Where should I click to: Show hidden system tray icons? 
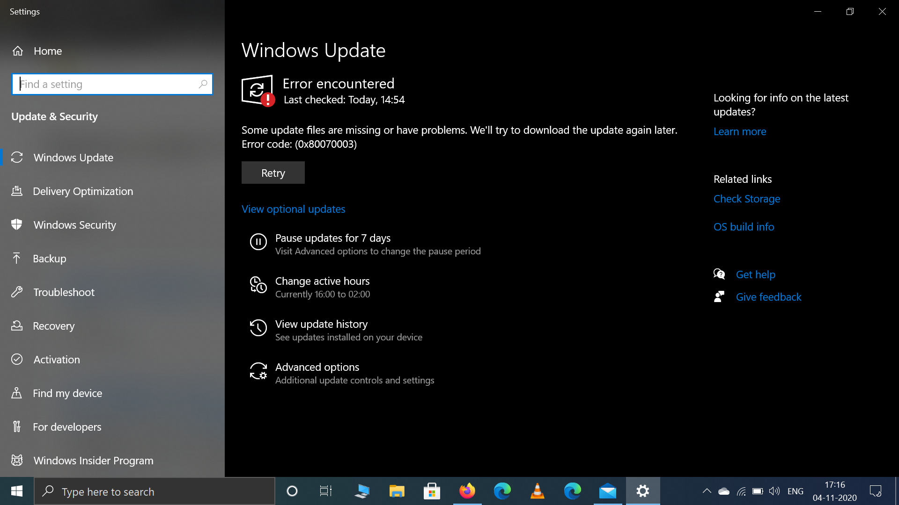pos(707,491)
